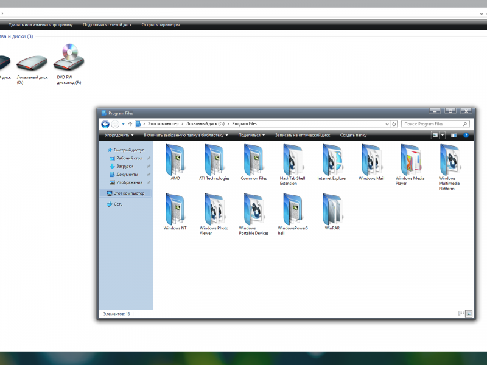
Task: Click the Back navigation arrow
Action: click(x=105, y=124)
